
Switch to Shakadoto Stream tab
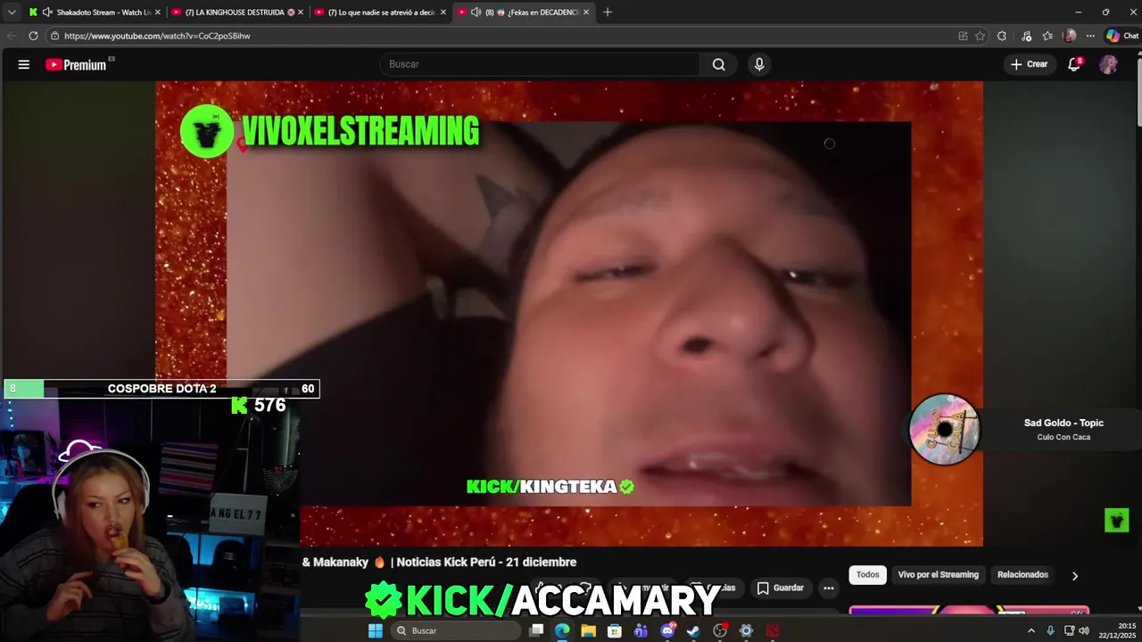click(94, 12)
